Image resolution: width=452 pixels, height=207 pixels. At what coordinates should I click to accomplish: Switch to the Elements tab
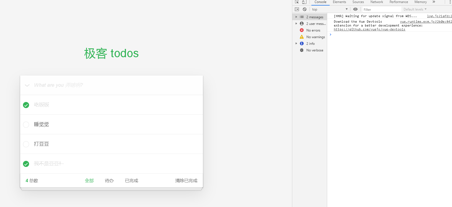339,2
